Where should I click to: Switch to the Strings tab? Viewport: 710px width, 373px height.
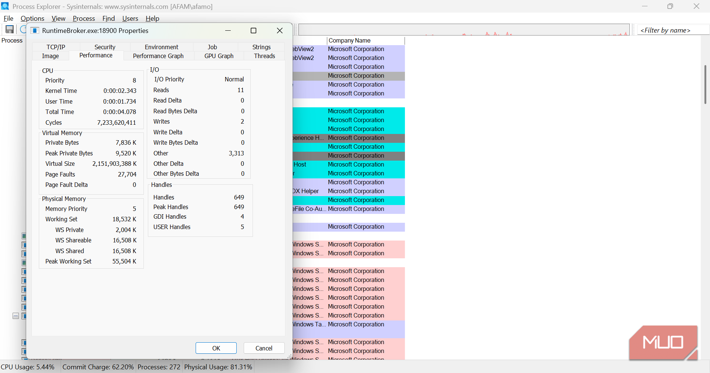pos(261,47)
